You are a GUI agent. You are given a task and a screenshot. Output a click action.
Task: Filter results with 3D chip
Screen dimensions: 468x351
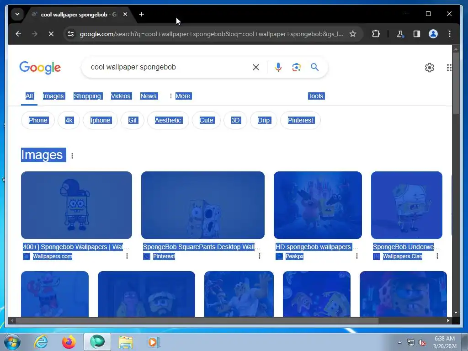[x=235, y=120]
